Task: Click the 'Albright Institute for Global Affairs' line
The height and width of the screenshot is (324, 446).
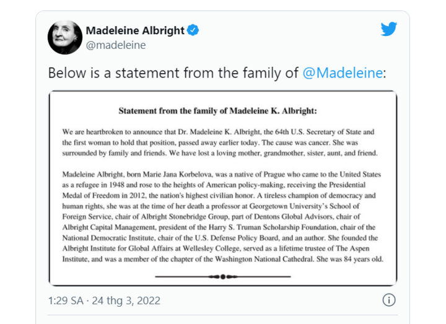Action: point(216,248)
